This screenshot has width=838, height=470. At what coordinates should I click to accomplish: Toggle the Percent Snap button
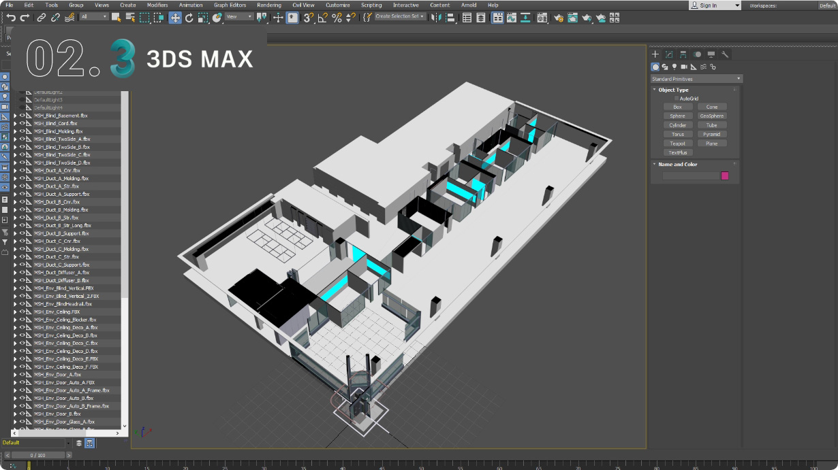tap(337, 18)
